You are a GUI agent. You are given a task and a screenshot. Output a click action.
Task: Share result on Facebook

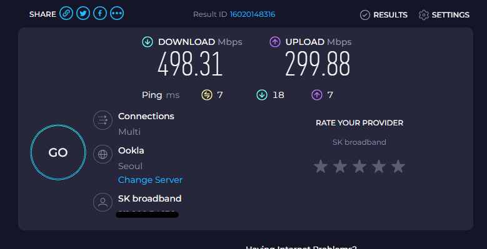100,13
